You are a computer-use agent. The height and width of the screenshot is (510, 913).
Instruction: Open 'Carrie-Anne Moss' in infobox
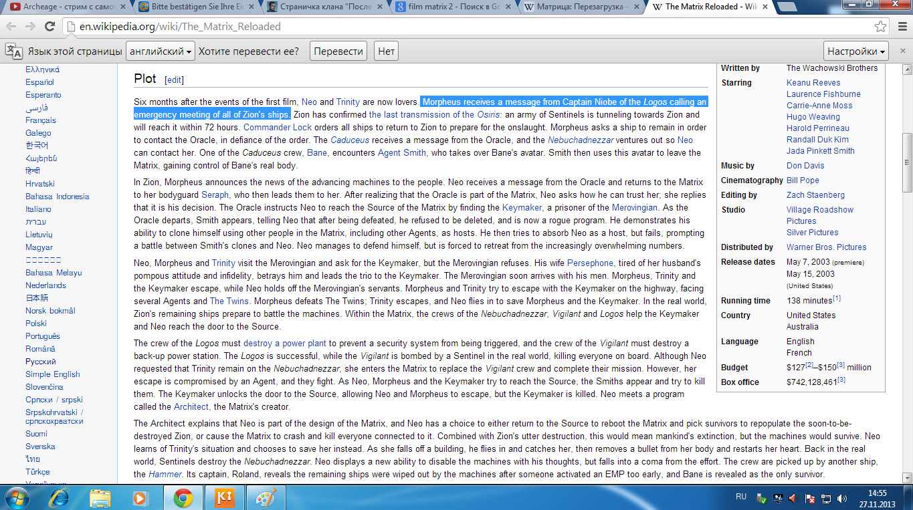(x=819, y=106)
